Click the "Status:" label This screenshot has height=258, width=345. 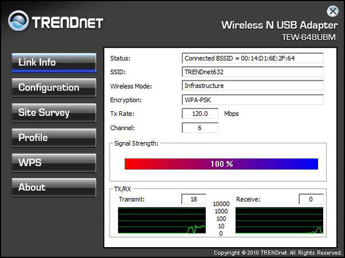(x=120, y=58)
